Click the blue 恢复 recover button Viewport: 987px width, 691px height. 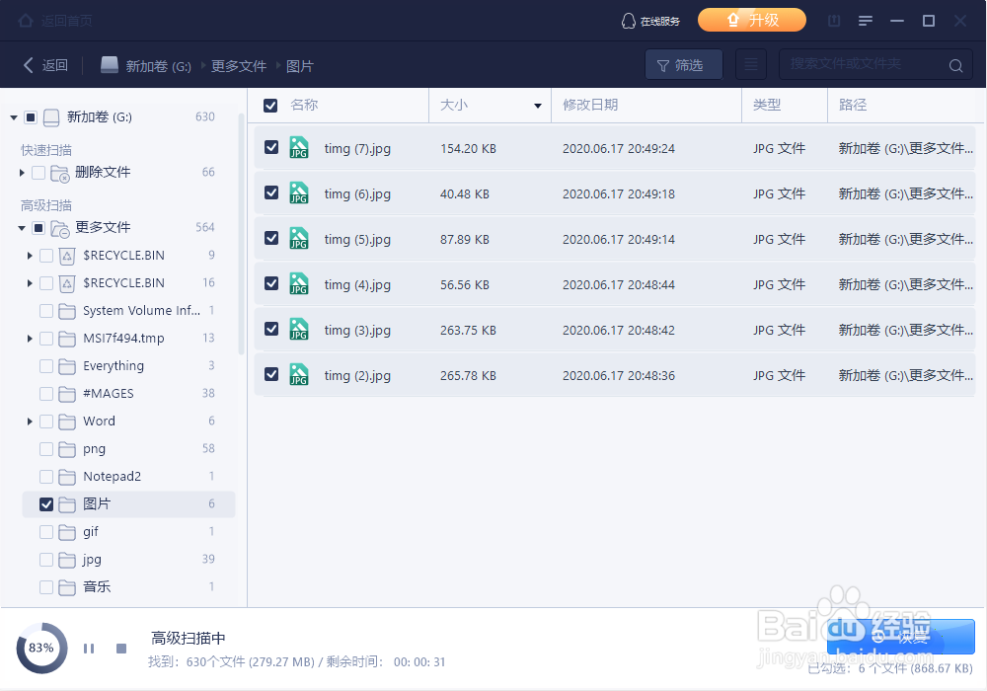point(899,637)
